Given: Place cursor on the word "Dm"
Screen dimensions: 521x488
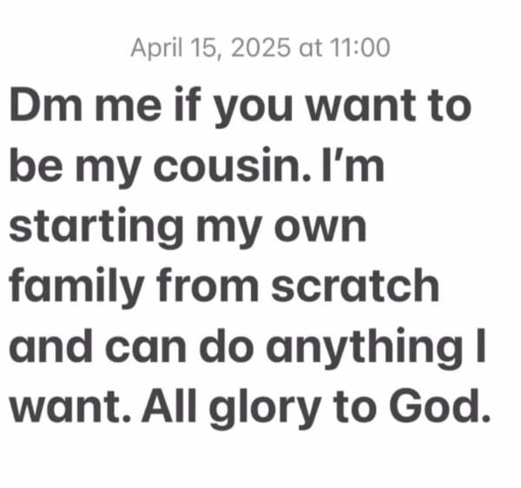Looking at the screenshot, I should [x=40, y=106].
